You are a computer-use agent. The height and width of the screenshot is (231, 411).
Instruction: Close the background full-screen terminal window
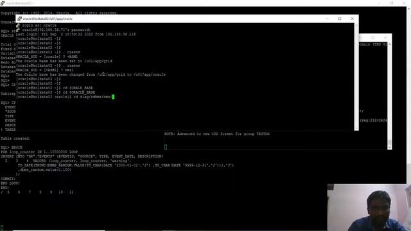(404, 3)
